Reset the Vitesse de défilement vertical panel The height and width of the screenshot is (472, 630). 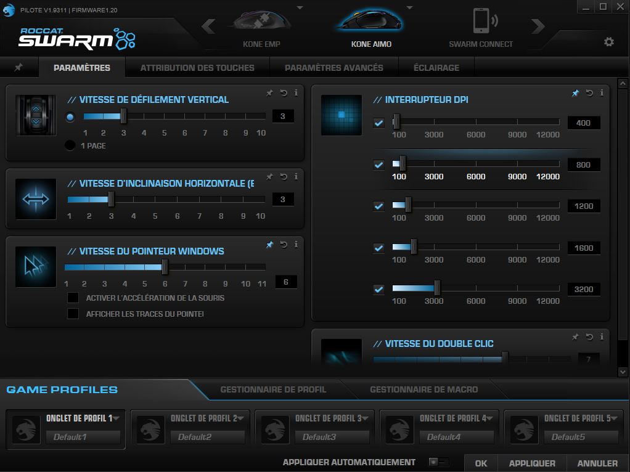(x=284, y=93)
